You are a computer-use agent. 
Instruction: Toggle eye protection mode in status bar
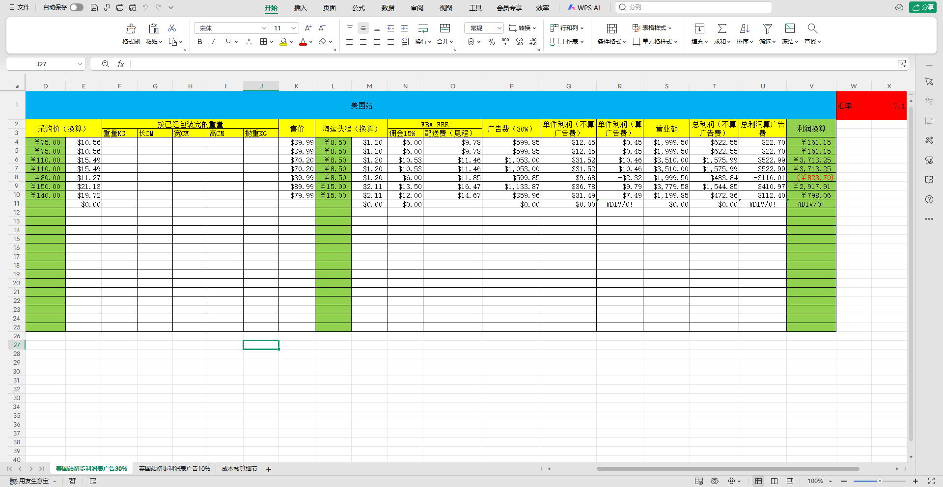tap(715, 481)
